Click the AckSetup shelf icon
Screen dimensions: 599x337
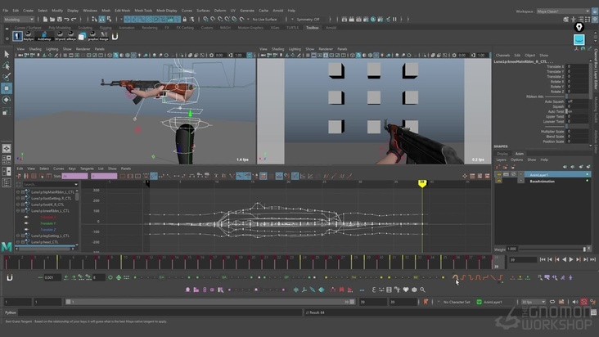pyautogui.click(x=43, y=36)
